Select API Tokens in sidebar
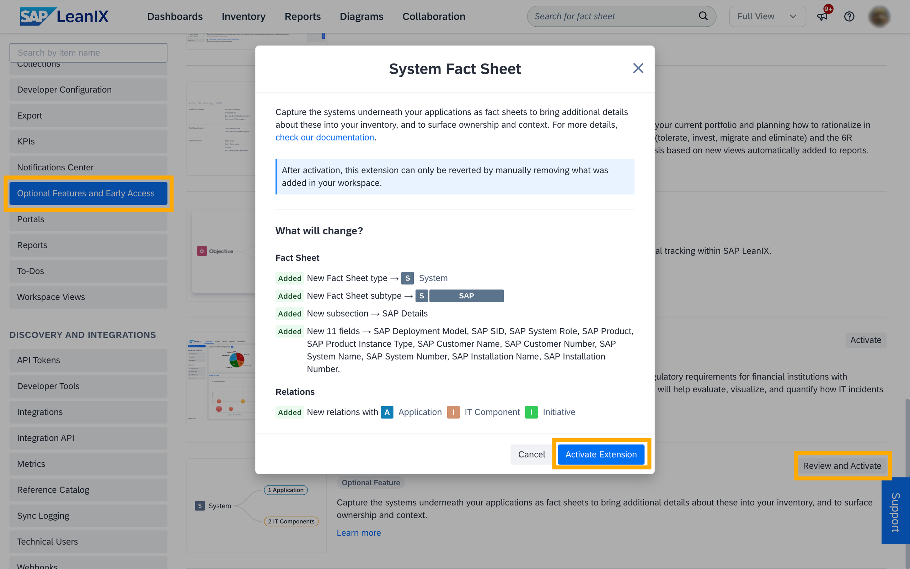910x569 pixels. pos(89,360)
